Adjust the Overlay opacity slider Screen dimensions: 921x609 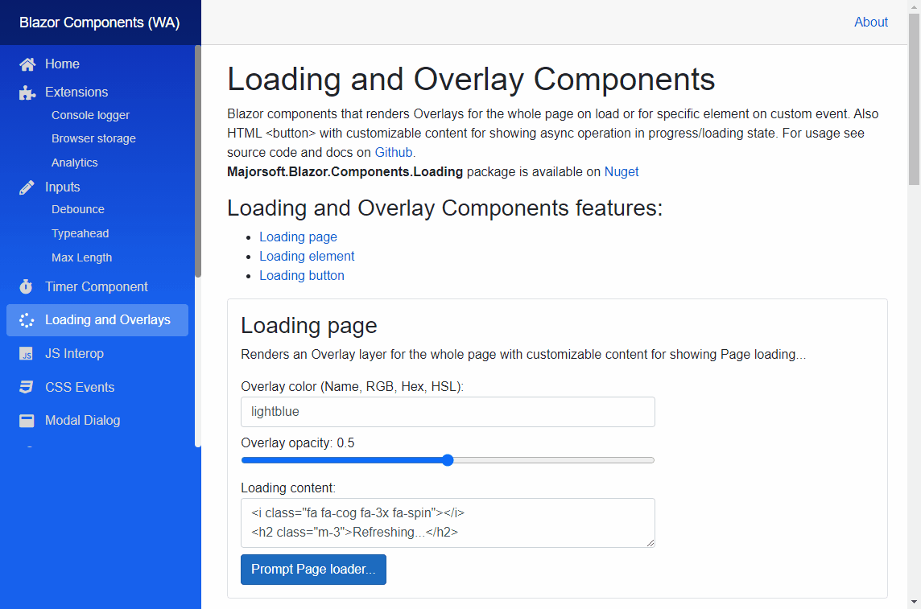tap(448, 460)
